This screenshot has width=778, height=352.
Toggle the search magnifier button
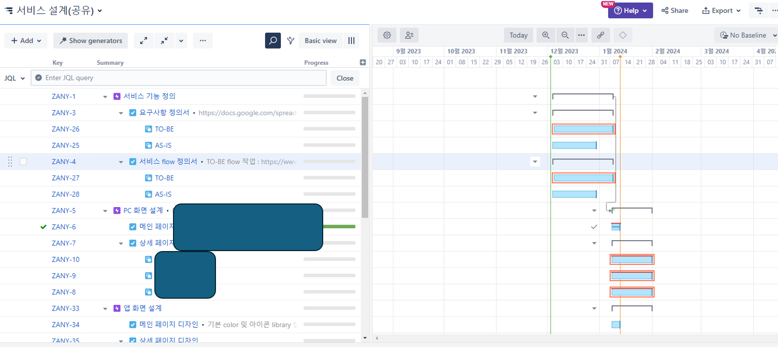point(273,40)
